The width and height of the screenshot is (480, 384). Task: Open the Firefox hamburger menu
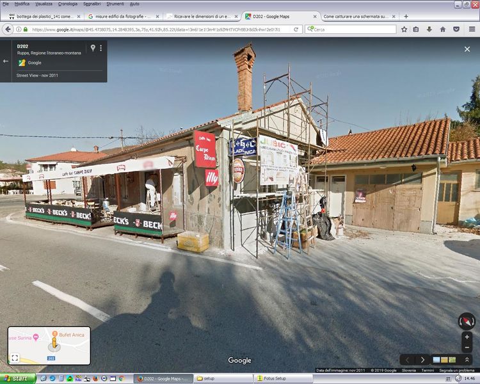(472, 29)
